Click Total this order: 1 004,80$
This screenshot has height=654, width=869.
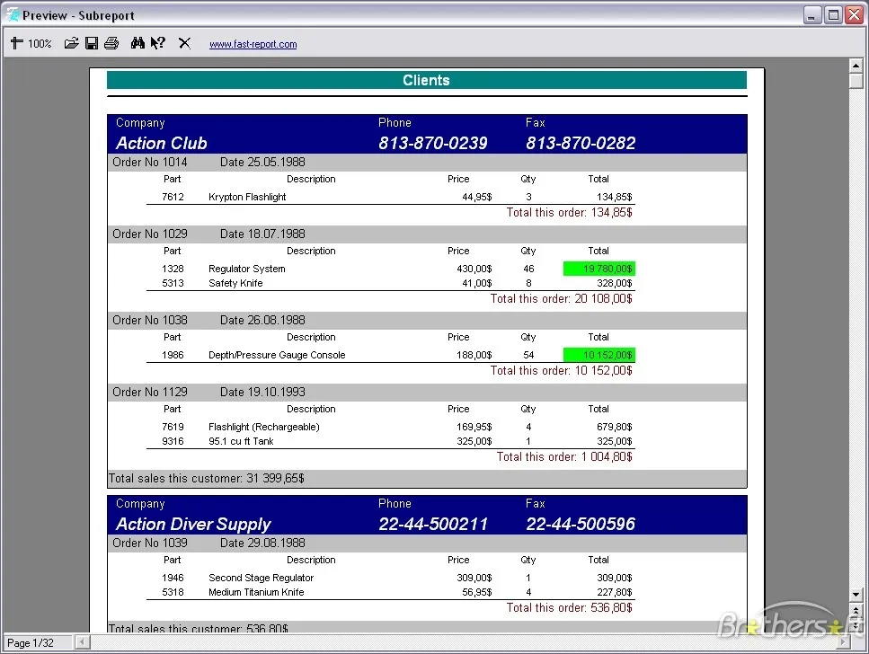564,456
